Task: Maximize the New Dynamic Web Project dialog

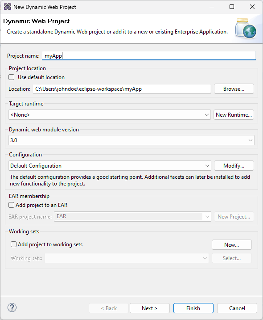Action: point(232,7)
